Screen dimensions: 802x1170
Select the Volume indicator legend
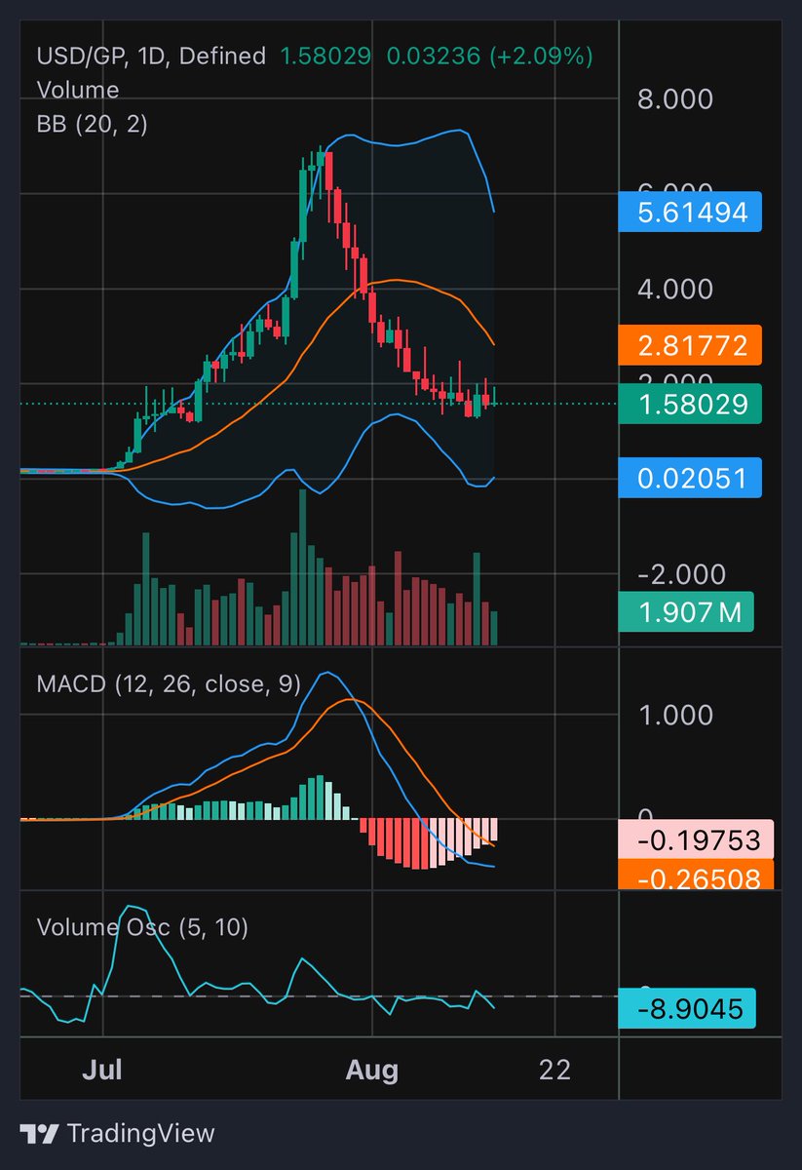point(78,90)
